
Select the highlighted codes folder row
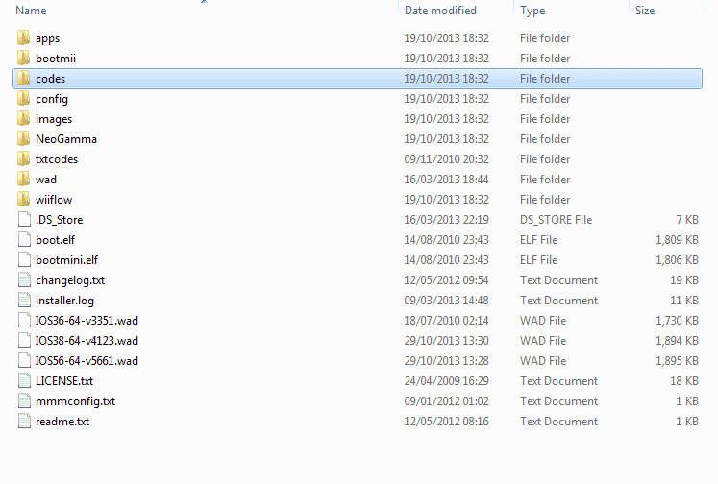click(x=358, y=79)
